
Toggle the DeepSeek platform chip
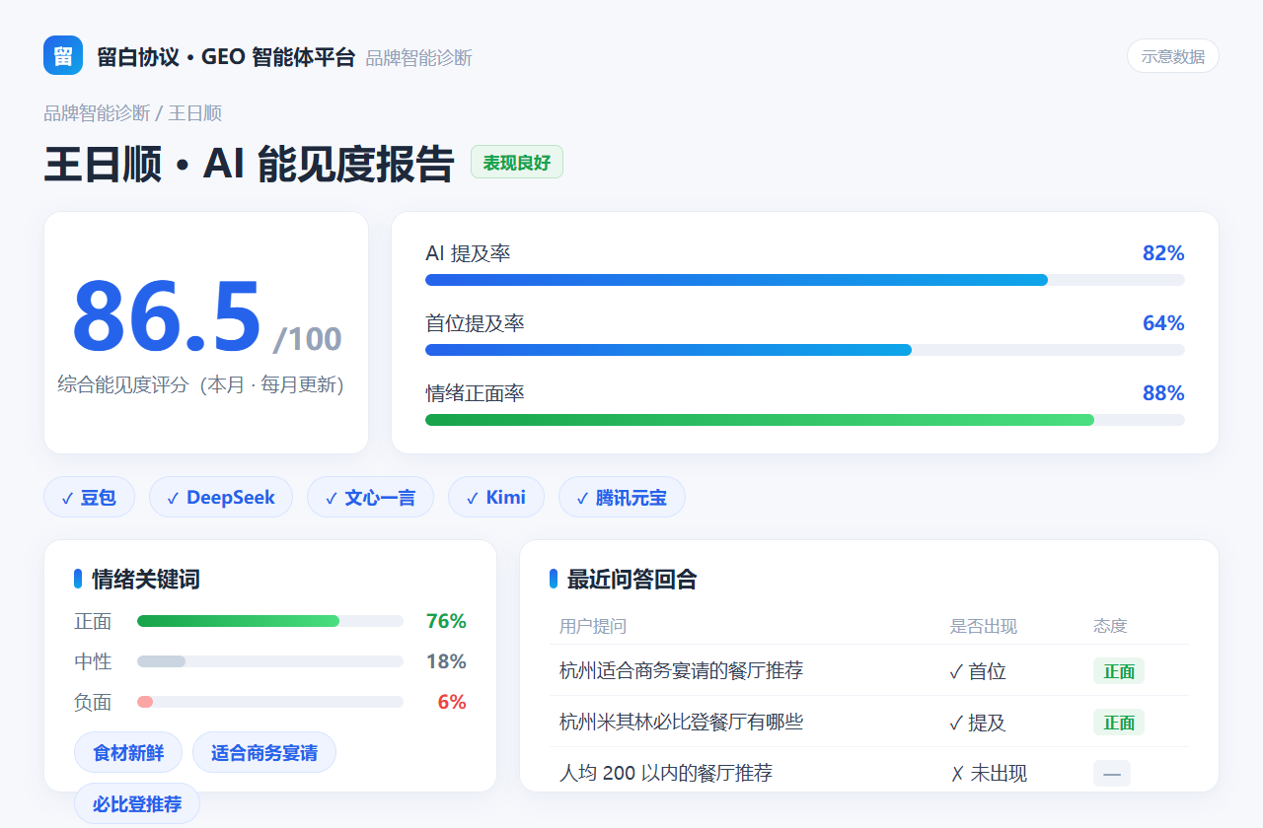tap(221, 497)
